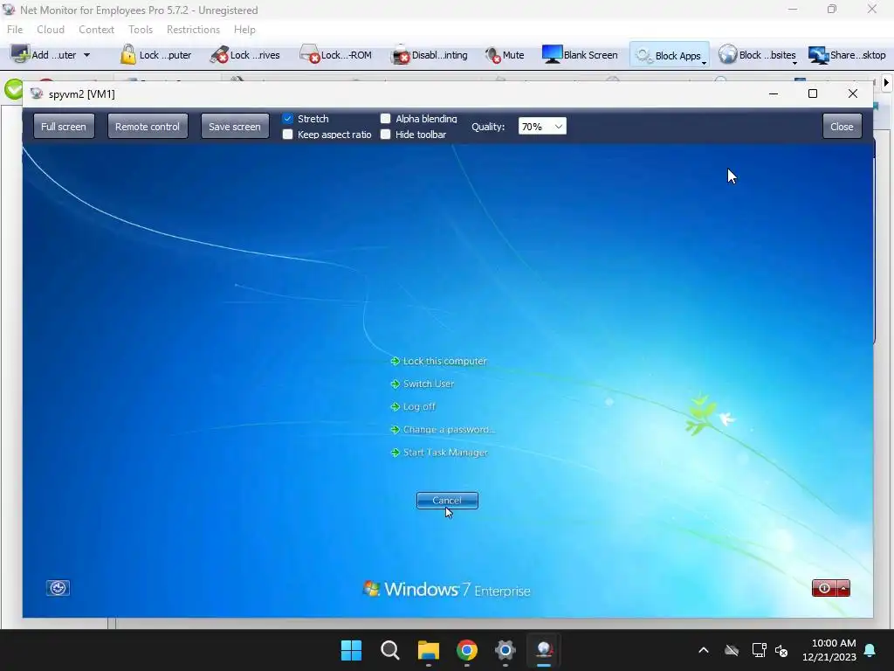Enable the Keep aspect ratio checkbox
Image resolution: width=894 pixels, height=671 pixels.
pyautogui.click(x=287, y=134)
